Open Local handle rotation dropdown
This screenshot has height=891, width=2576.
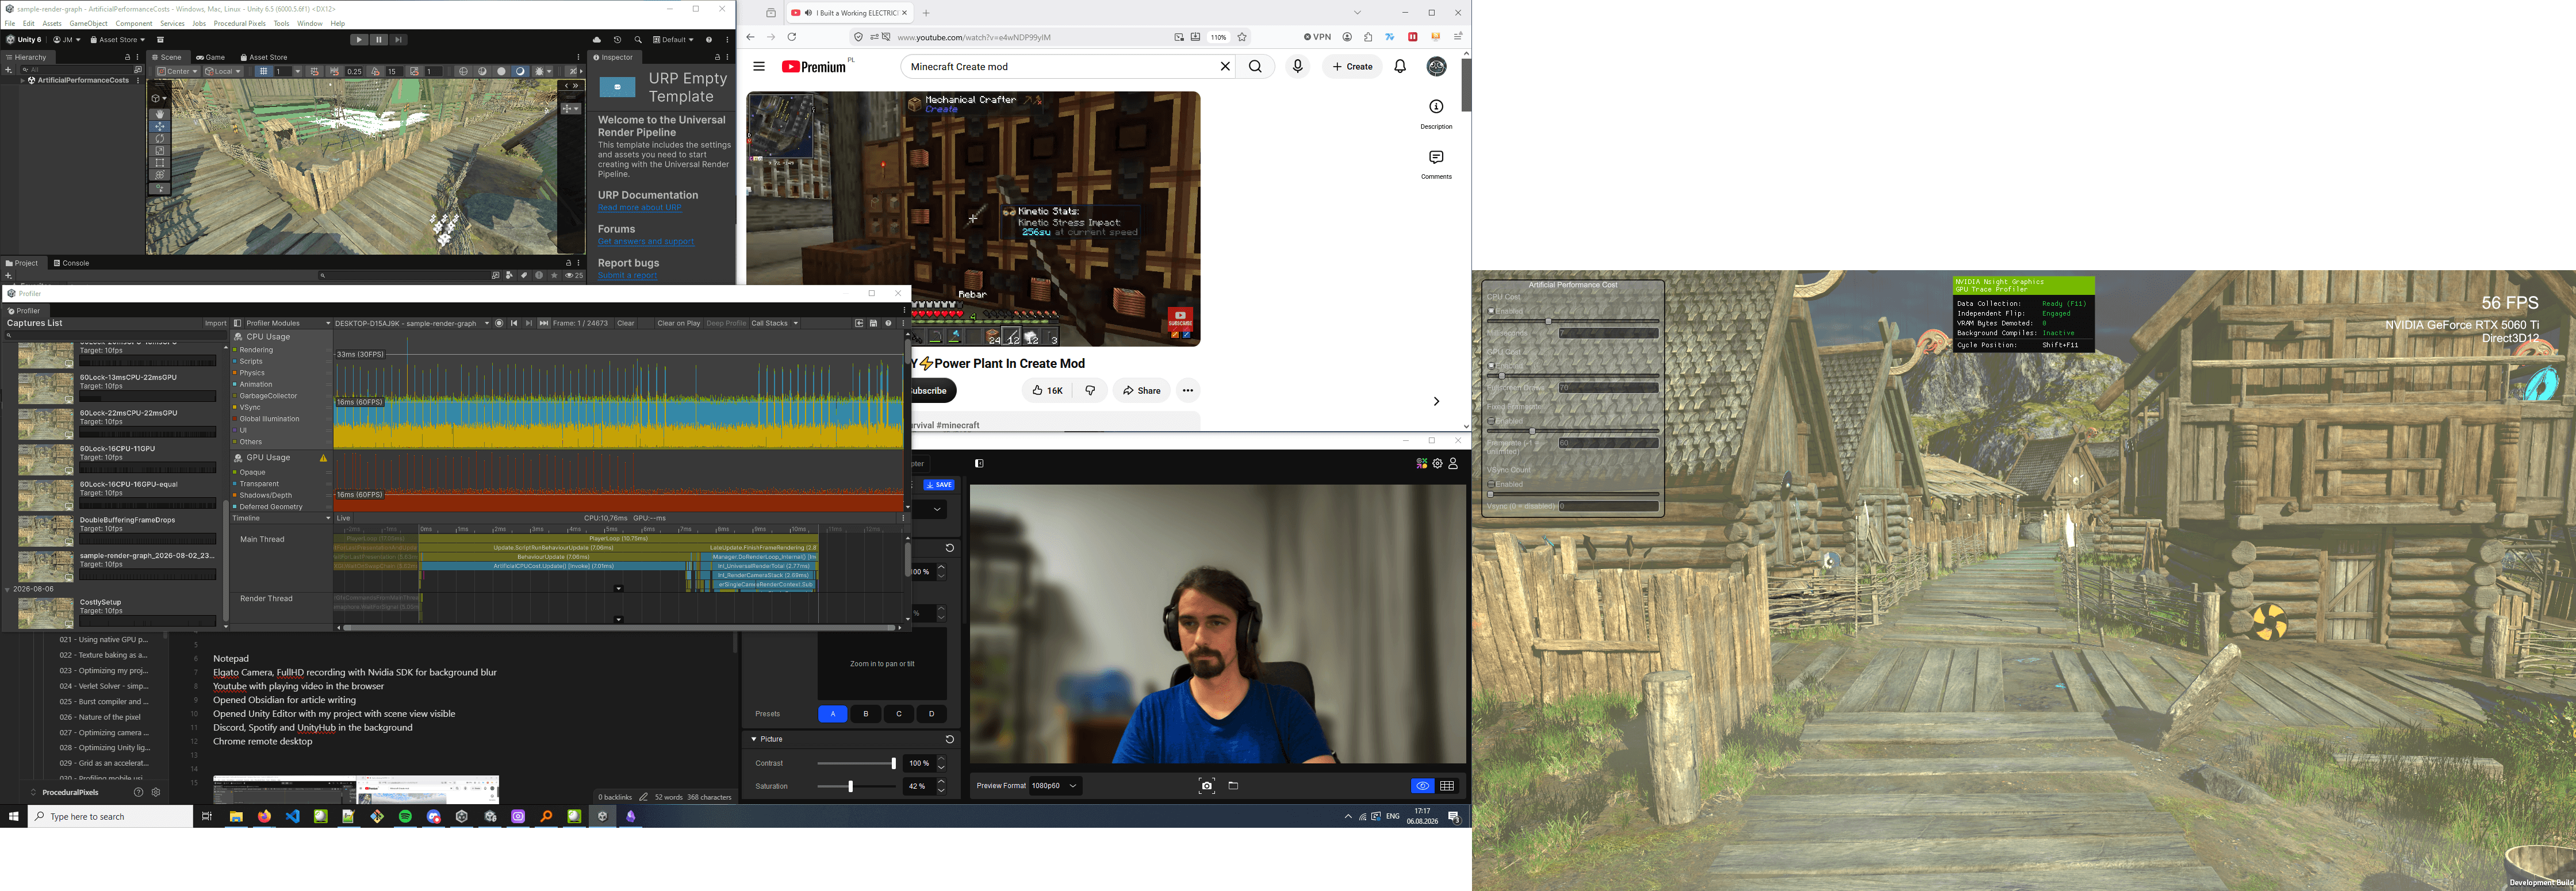(x=223, y=71)
